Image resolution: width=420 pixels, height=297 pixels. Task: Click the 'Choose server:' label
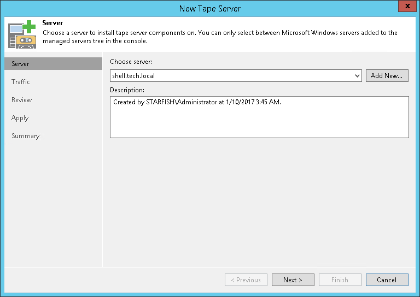coord(131,62)
